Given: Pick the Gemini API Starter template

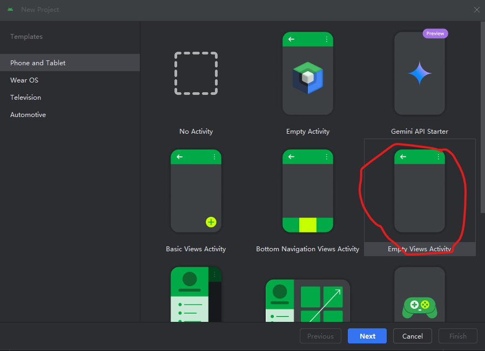Looking at the screenshot, I should [420, 73].
